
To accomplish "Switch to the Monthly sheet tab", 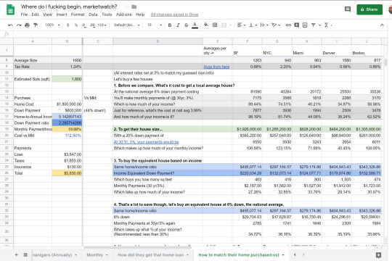I will click(x=94, y=255).
